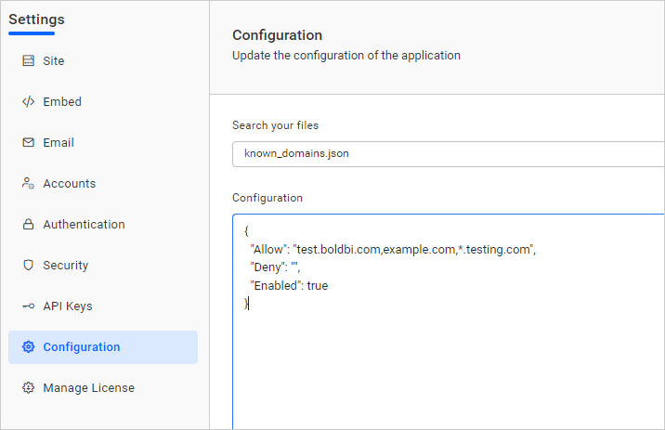
Task: Click the Configuration gear icon
Action: pos(29,347)
